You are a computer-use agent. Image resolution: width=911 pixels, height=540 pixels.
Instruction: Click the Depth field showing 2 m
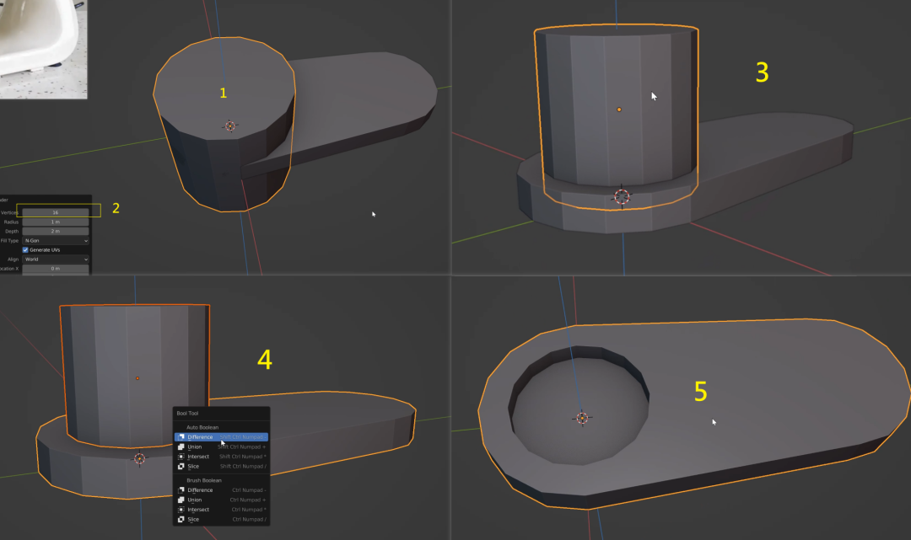[55, 231]
